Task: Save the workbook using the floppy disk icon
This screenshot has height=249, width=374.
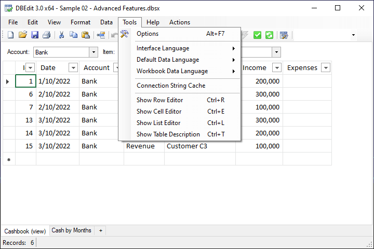Action: coord(35,35)
